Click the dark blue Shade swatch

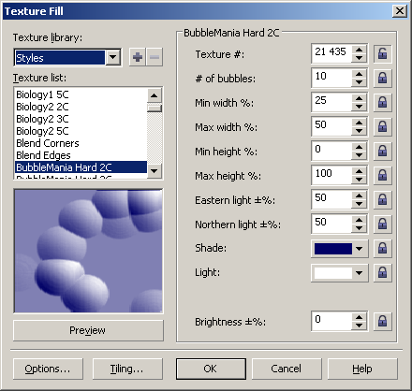[333, 249]
